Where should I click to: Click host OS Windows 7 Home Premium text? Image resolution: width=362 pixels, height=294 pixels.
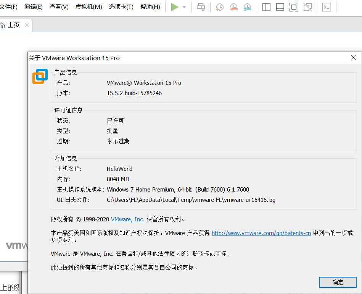[178, 190]
